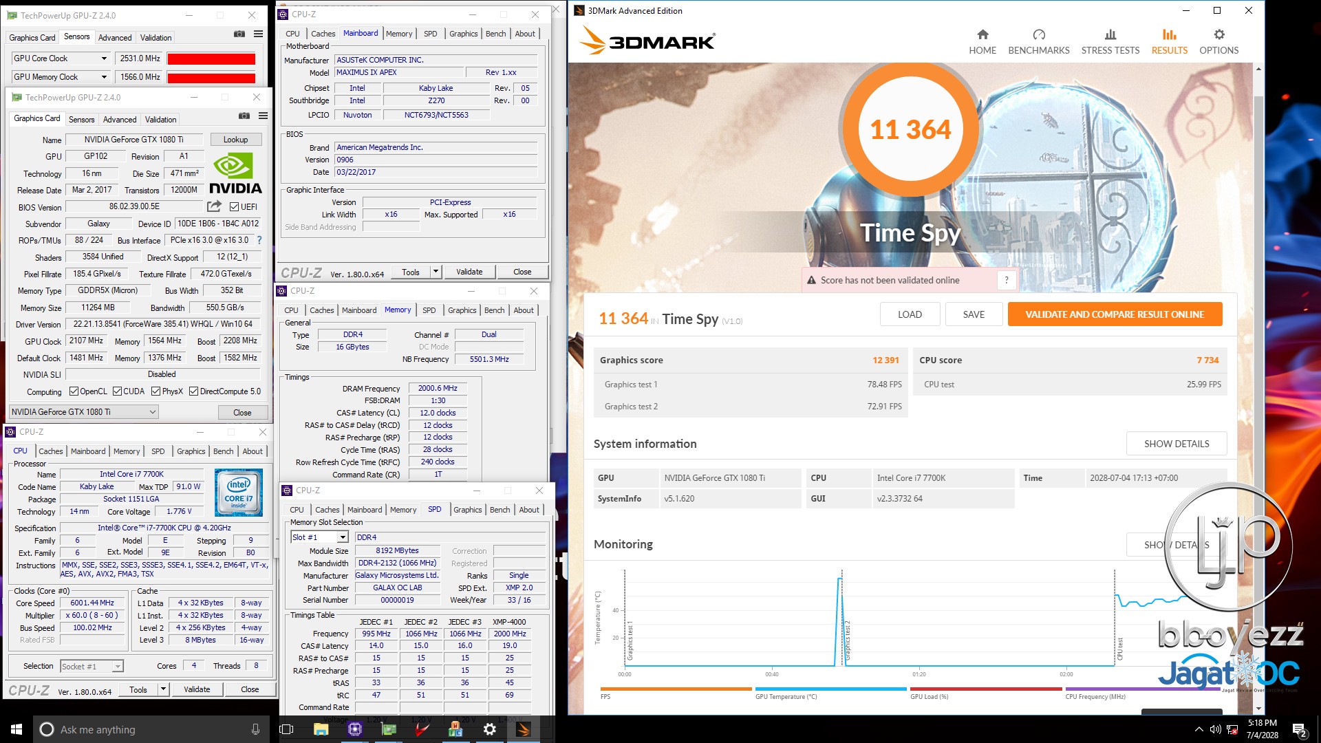Toggle the PhysX checkbox

[155, 391]
